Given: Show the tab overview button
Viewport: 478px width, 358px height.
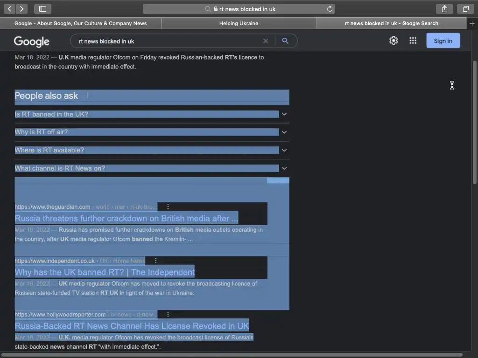Looking at the screenshot, I should tap(465, 9).
